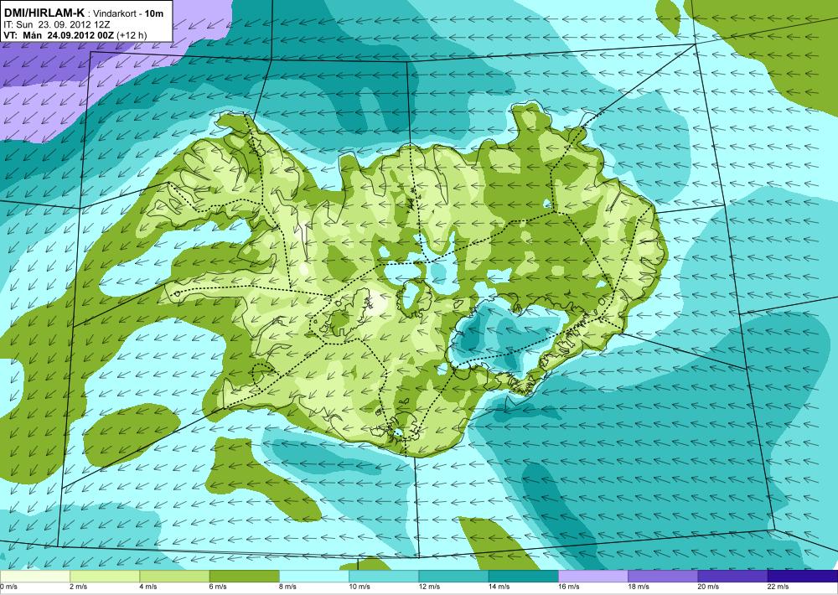Click the '4 m/s' legend label
The width and height of the screenshot is (838, 595).
coord(148,587)
